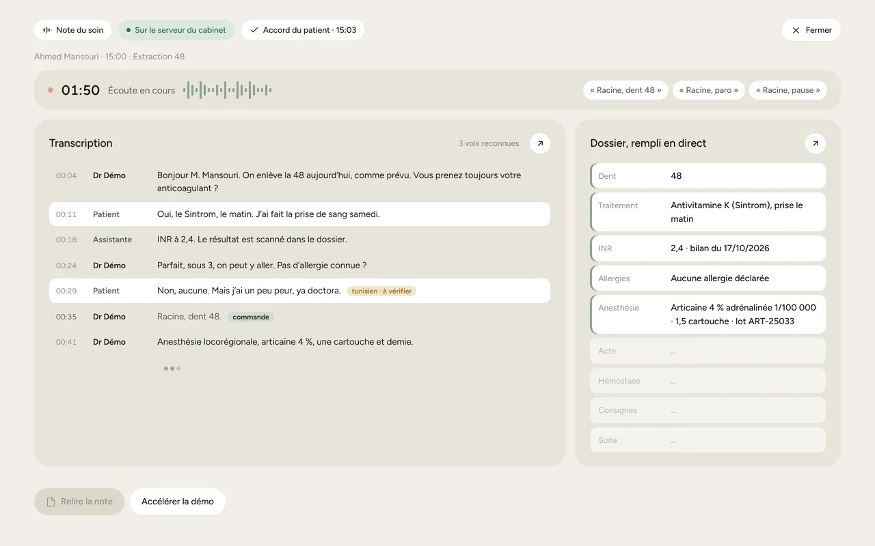
Task: Click the X icon in Fermer
Action: [x=796, y=30]
